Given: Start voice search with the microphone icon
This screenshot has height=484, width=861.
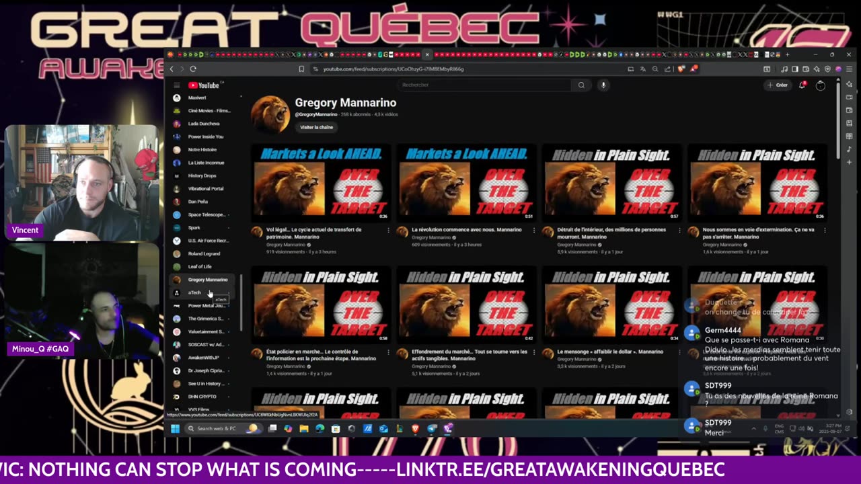Looking at the screenshot, I should tap(603, 85).
